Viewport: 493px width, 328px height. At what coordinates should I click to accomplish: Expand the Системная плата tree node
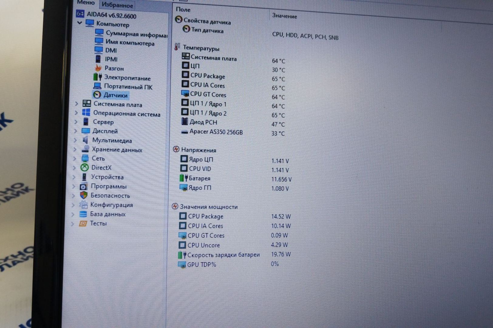[x=76, y=104]
